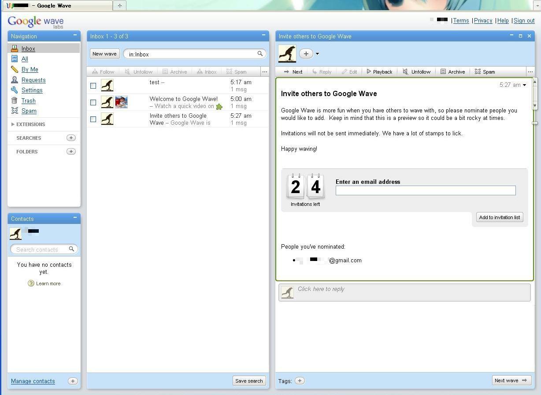
Task: Select the Google Wave browser tab
Action: [x=58, y=5]
